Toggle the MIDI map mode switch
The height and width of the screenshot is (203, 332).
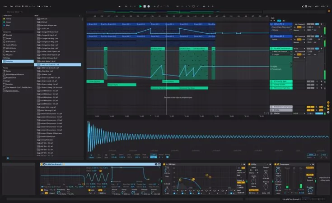(x=316, y=6)
